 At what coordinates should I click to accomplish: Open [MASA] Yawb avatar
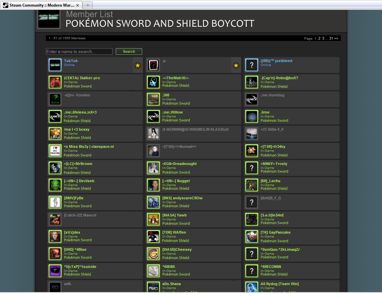[x=153, y=219]
